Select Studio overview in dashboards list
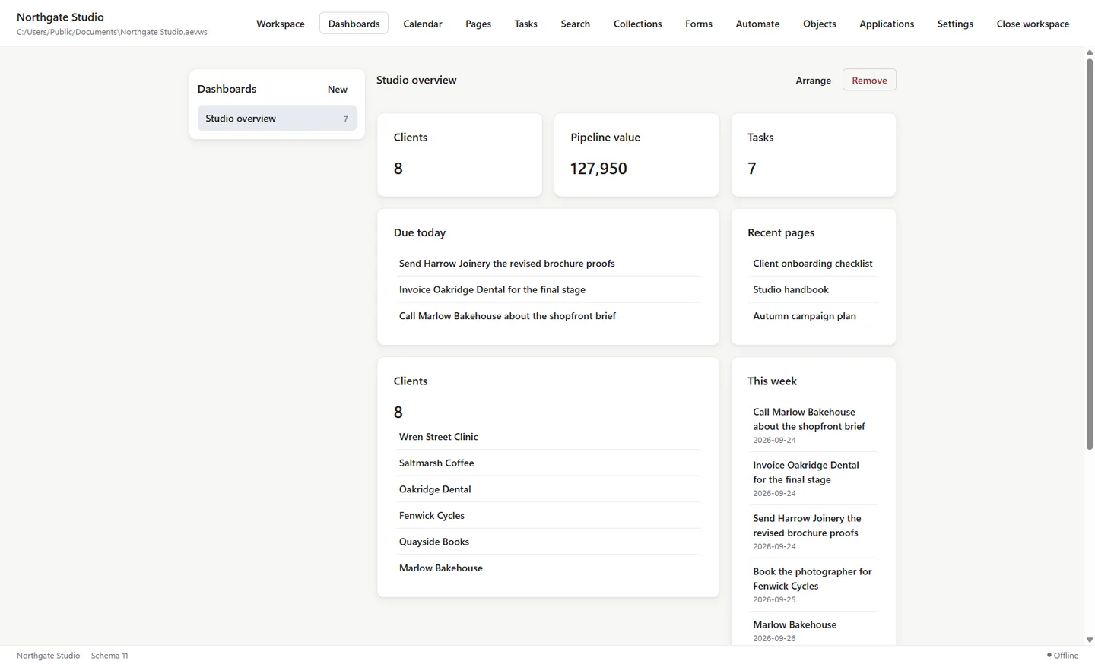Viewport: 1095px width, 664px height. (x=277, y=118)
